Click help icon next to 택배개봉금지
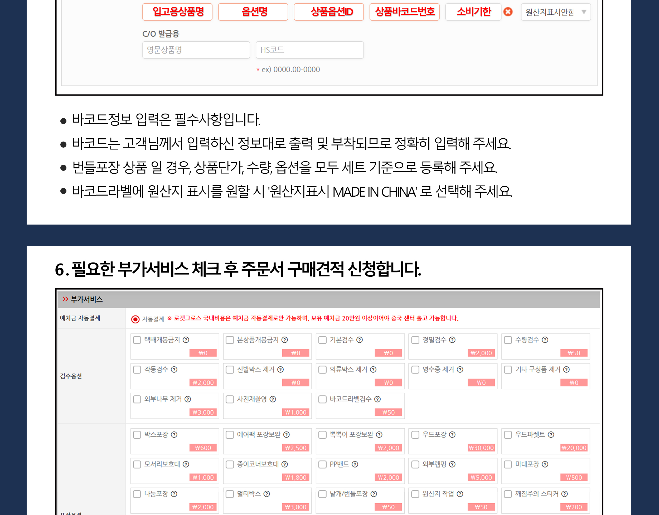Viewport: 659px width, 515px height. [x=186, y=340]
